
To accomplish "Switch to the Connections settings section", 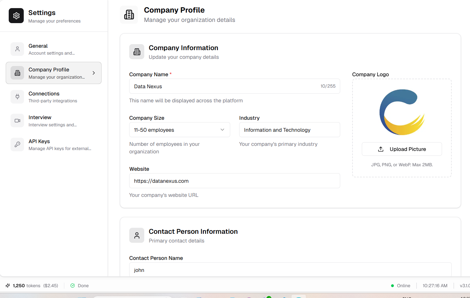I will (x=53, y=97).
